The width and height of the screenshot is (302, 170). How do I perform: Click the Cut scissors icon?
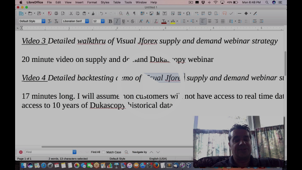[x=71, y=13]
